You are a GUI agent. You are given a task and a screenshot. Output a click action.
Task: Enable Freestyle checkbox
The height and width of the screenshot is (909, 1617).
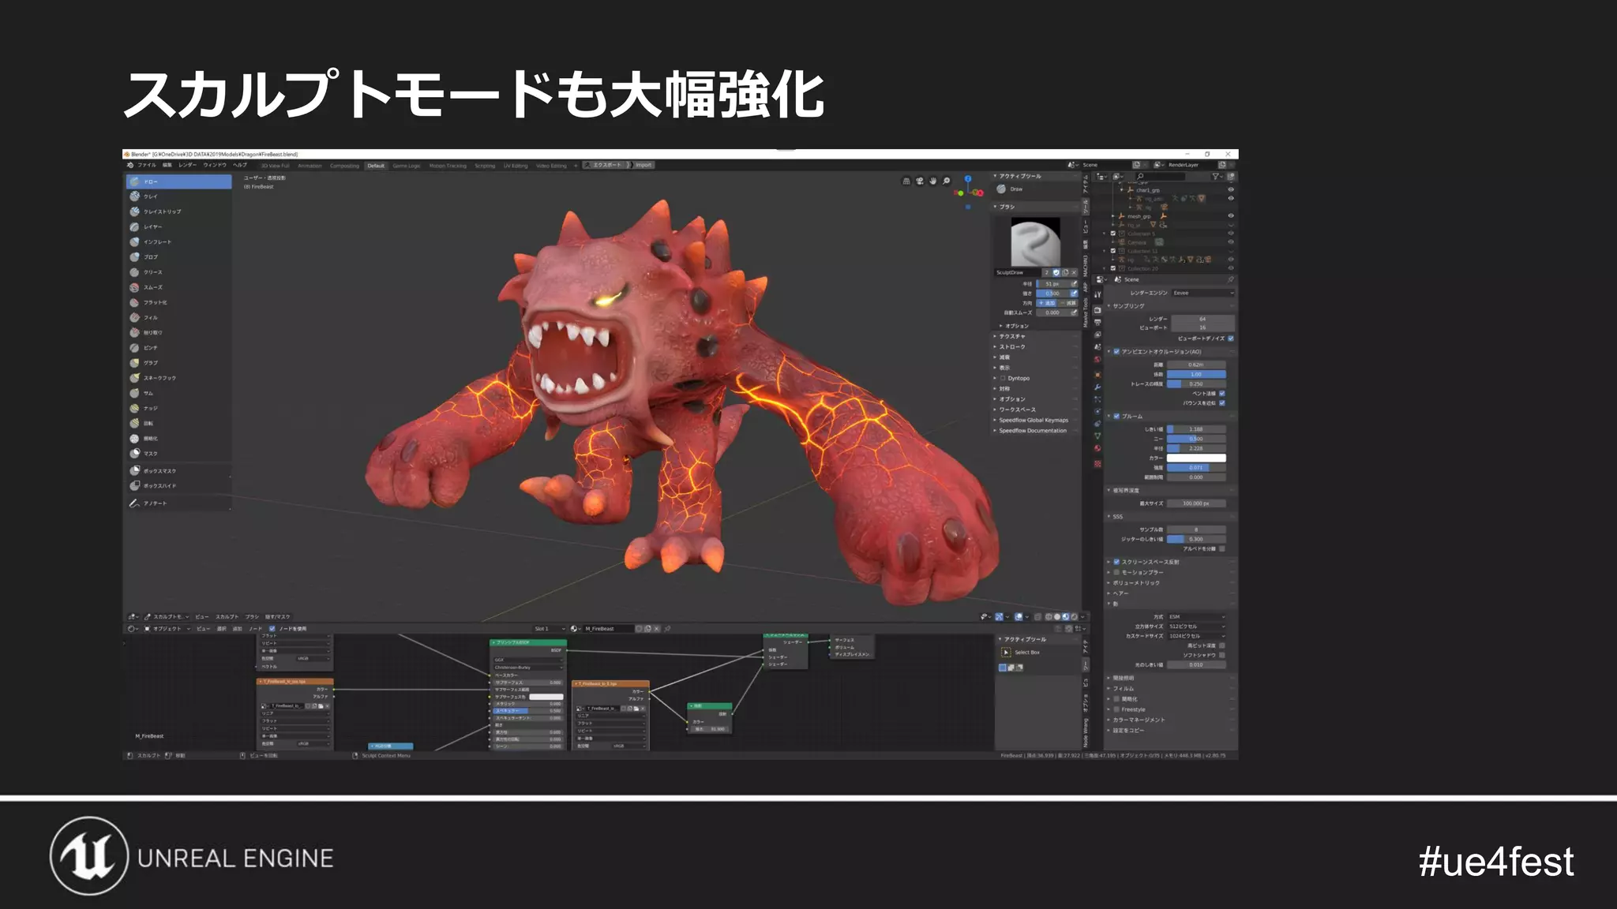[1116, 709]
